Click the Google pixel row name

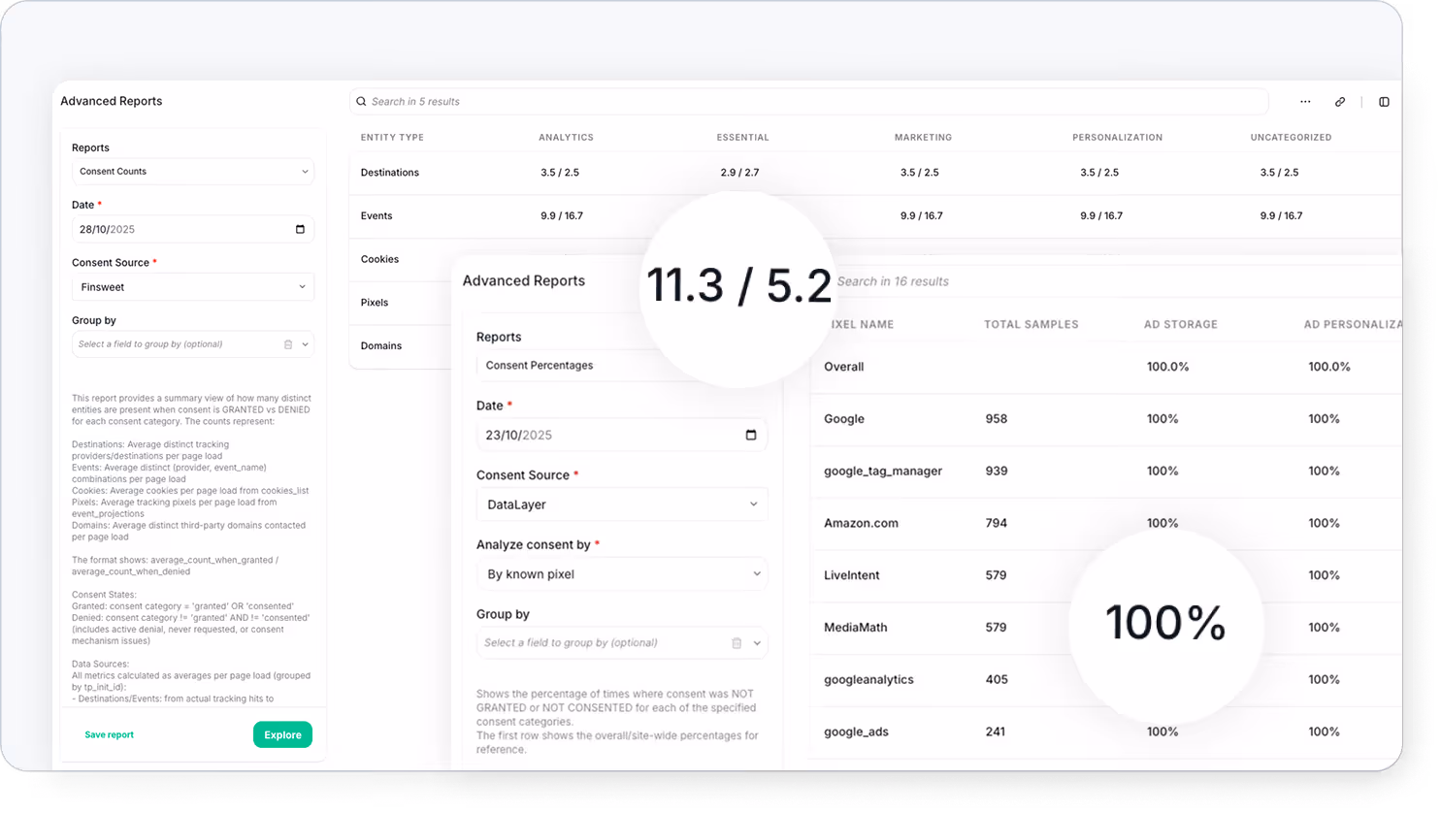pyautogui.click(x=844, y=419)
